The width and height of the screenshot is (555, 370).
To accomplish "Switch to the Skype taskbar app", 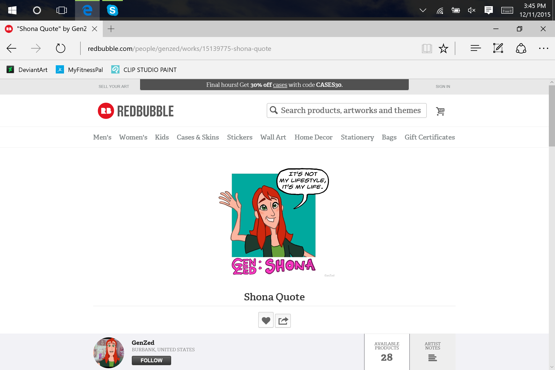I will pos(112,10).
